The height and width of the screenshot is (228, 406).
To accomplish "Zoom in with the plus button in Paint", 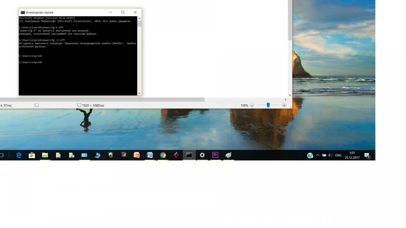I will (x=284, y=105).
